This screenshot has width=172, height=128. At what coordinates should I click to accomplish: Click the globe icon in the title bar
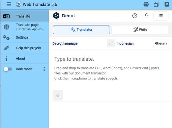pos(146,4)
